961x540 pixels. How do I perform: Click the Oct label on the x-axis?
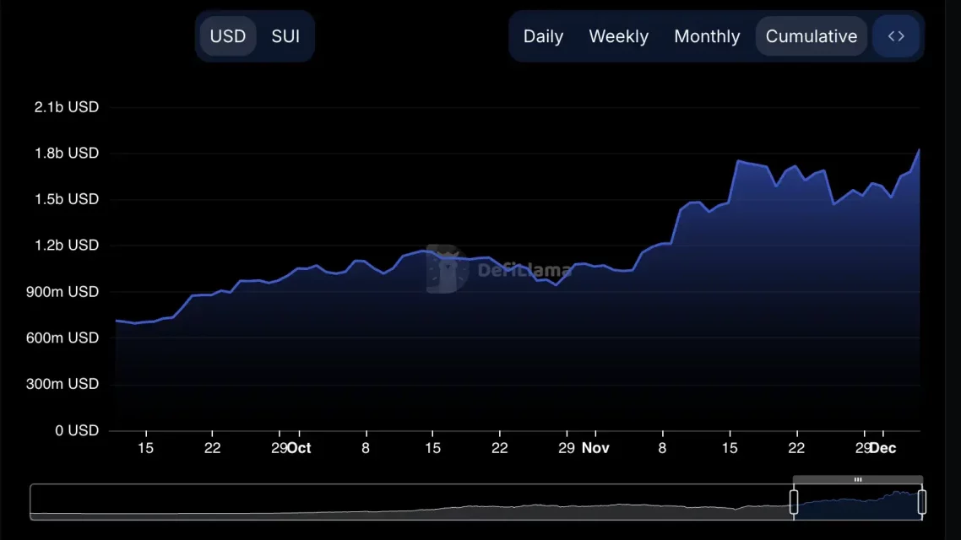pos(300,448)
